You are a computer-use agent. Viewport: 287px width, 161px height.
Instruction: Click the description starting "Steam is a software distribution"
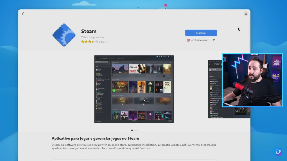click(x=134, y=146)
